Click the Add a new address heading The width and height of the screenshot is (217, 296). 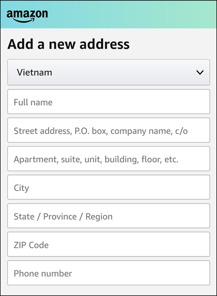click(x=68, y=44)
